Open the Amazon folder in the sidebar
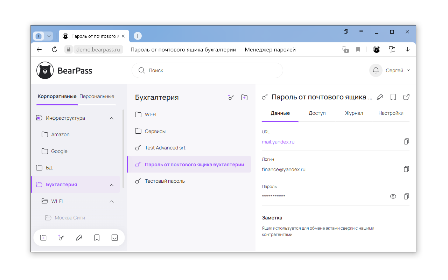448x280 pixels. pos(60,134)
